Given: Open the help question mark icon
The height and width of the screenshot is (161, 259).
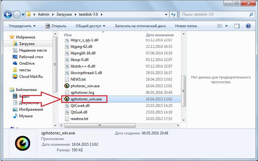Looking at the screenshot, I should (248, 26).
